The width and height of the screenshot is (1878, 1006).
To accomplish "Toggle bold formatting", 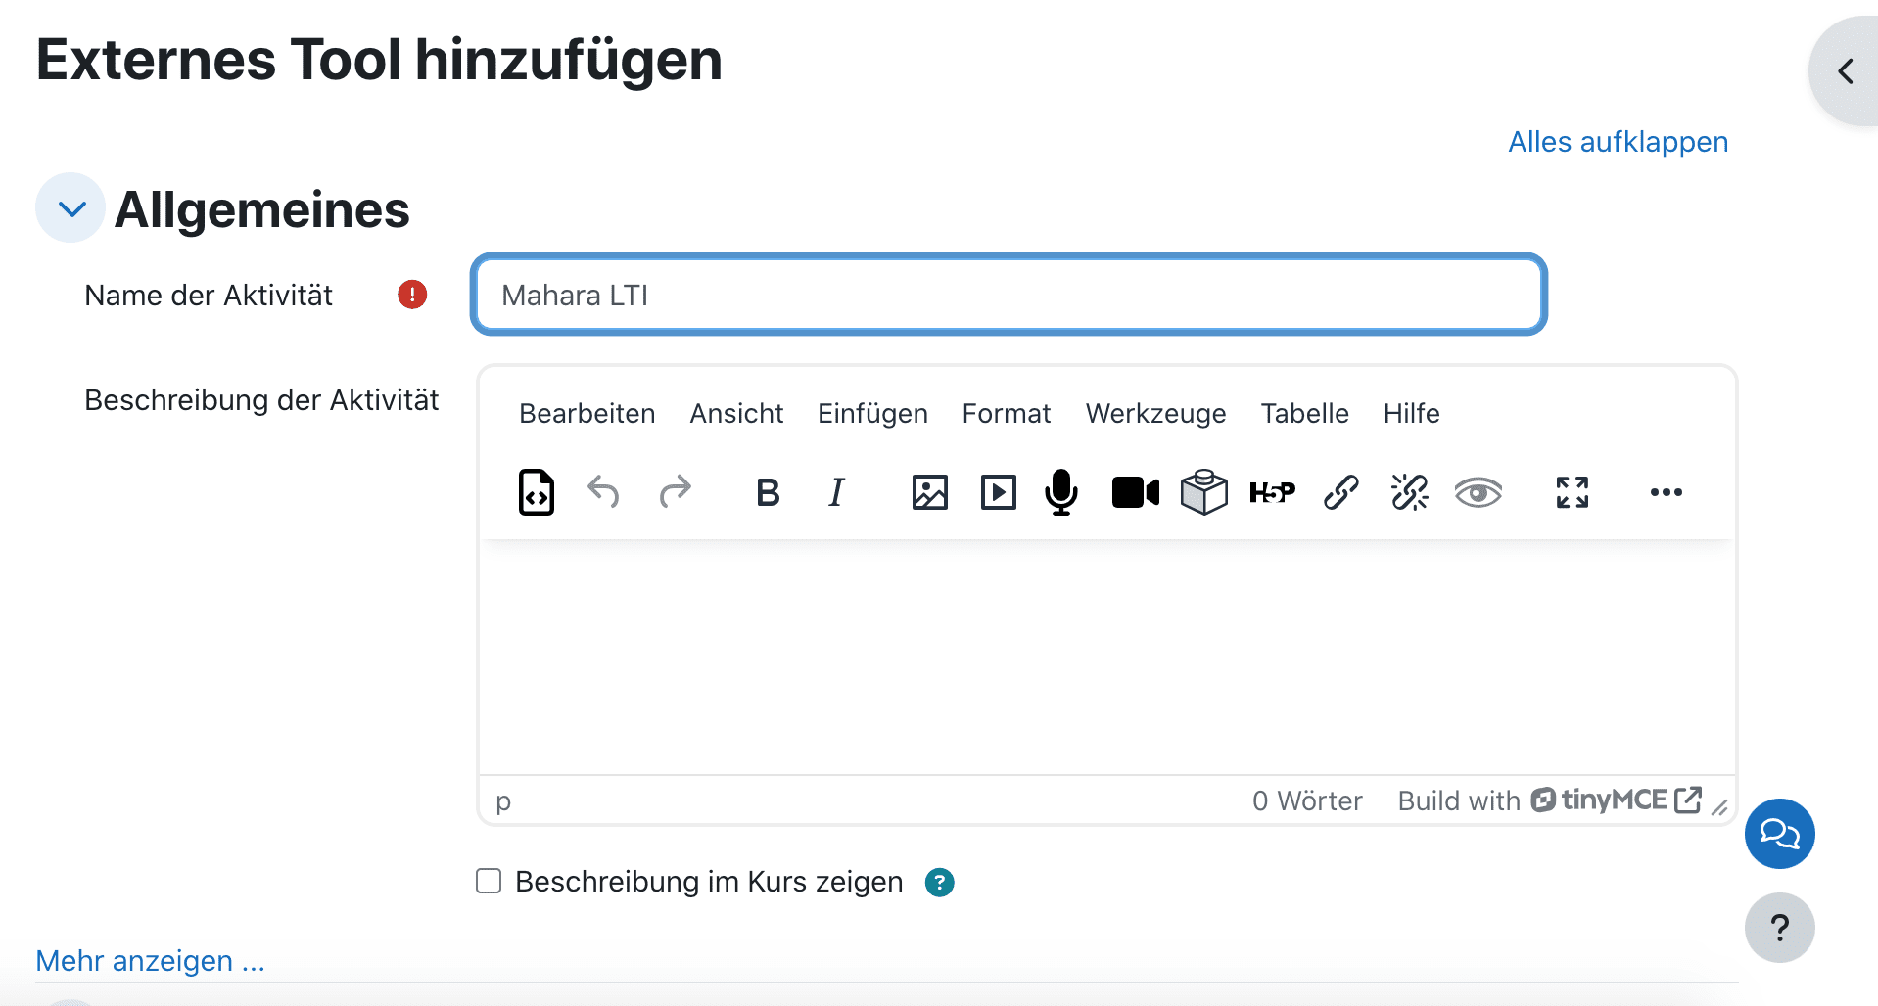I will coord(768,492).
